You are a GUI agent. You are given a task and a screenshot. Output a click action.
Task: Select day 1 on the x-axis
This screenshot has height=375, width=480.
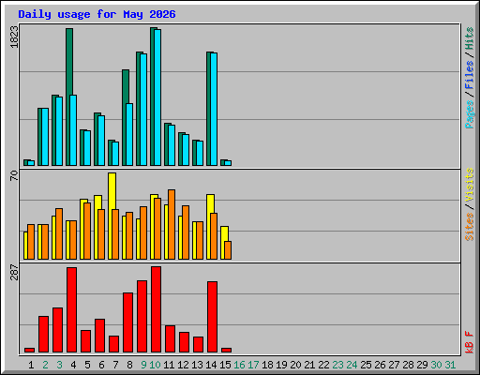31,365
